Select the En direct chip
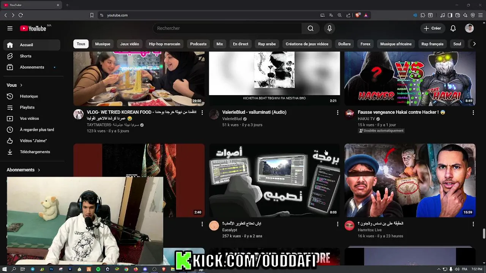This screenshot has height=273, width=486. point(240,44)
